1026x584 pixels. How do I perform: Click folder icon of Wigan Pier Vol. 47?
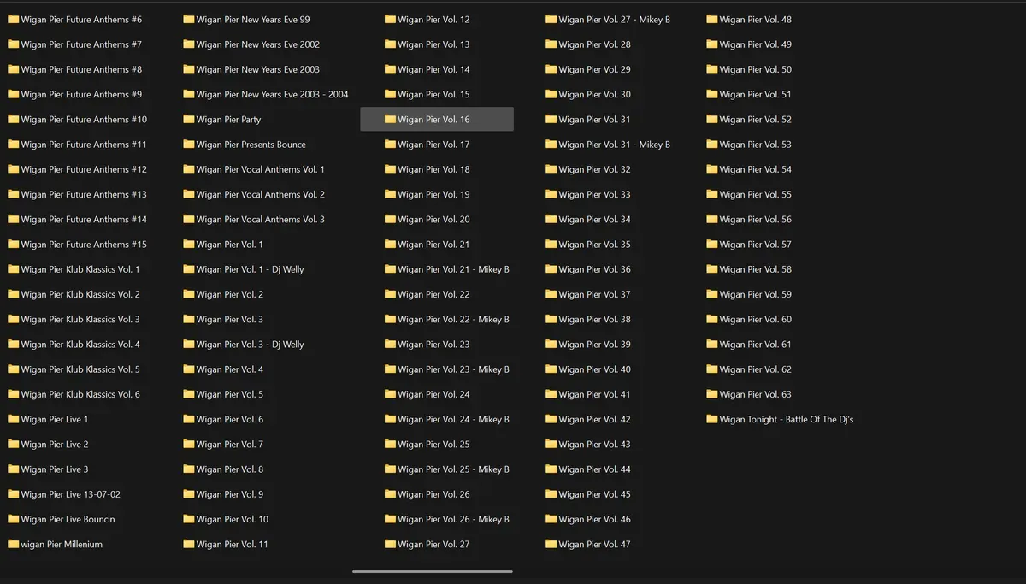pos(551,544)
